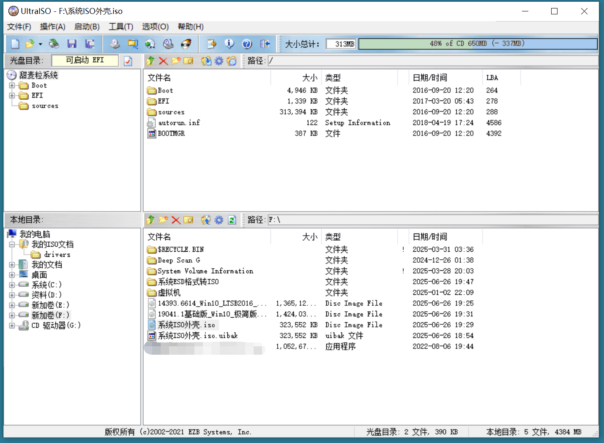The width and height of the screenshot is (604, 443).
Task: Open the 帮助(H) menu
Action: pyautogui.click(x=191, y=27)
